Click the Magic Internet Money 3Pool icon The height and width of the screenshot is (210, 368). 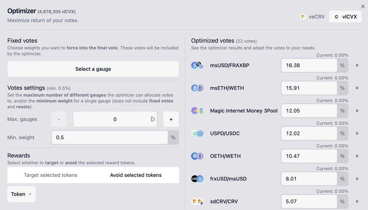197,111
